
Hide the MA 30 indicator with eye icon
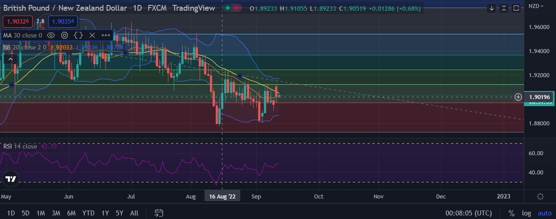point(51,35)
